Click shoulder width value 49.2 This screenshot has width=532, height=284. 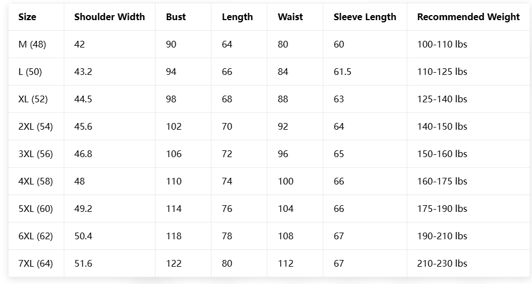83,209
